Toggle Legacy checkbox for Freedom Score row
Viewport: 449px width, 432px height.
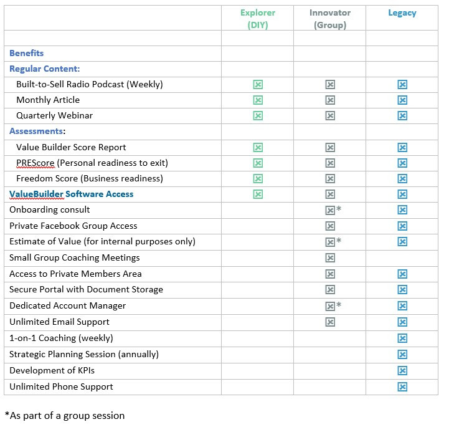tap(402, 178)
